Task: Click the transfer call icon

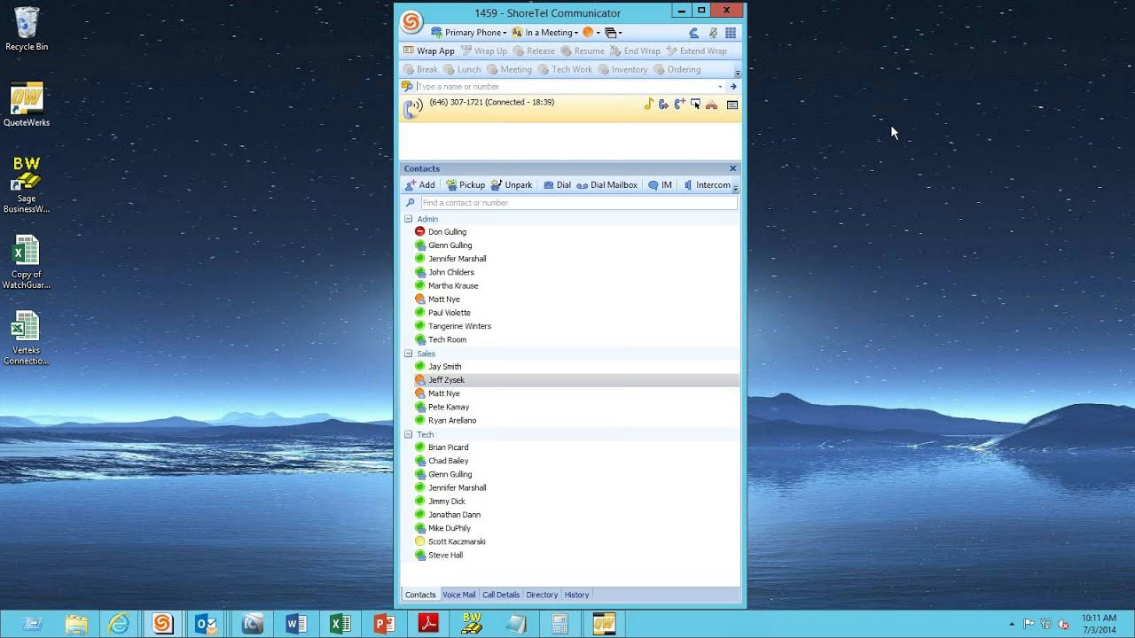Action: tap(663, 105)
